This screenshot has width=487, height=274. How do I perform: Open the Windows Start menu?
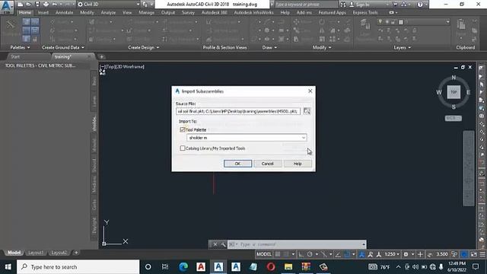(x=8, y=267)
